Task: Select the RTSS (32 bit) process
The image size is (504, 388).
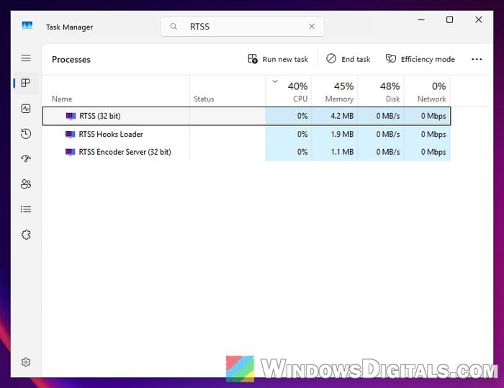Action: click(246, 116)
